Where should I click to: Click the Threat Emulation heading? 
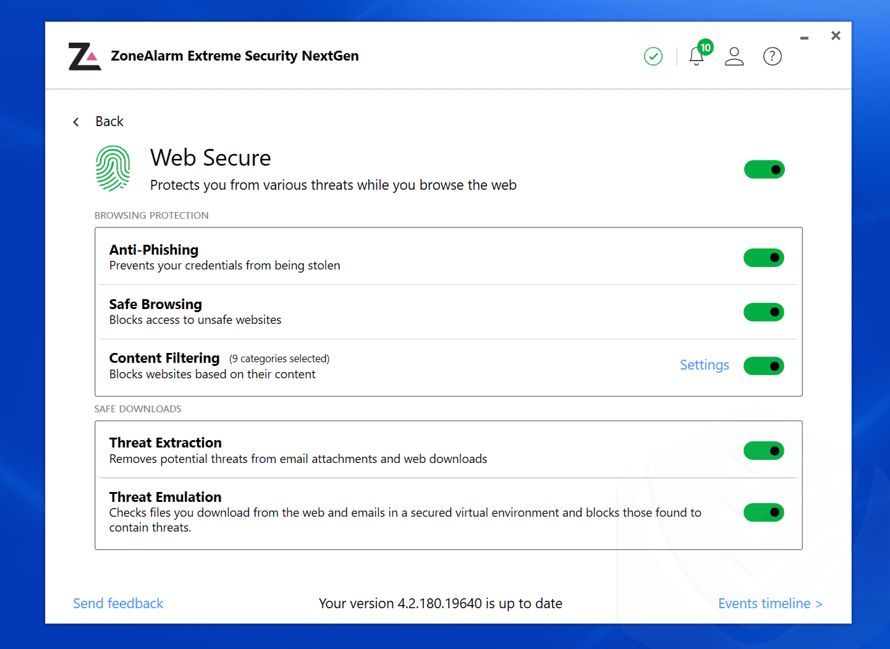166,497
